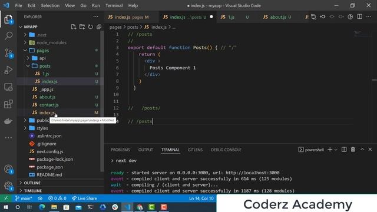Image resolution: width=377 pixels, height=212 pixels.
Task: Click posts in the breadcrumb path
Action: coord(133,27)
